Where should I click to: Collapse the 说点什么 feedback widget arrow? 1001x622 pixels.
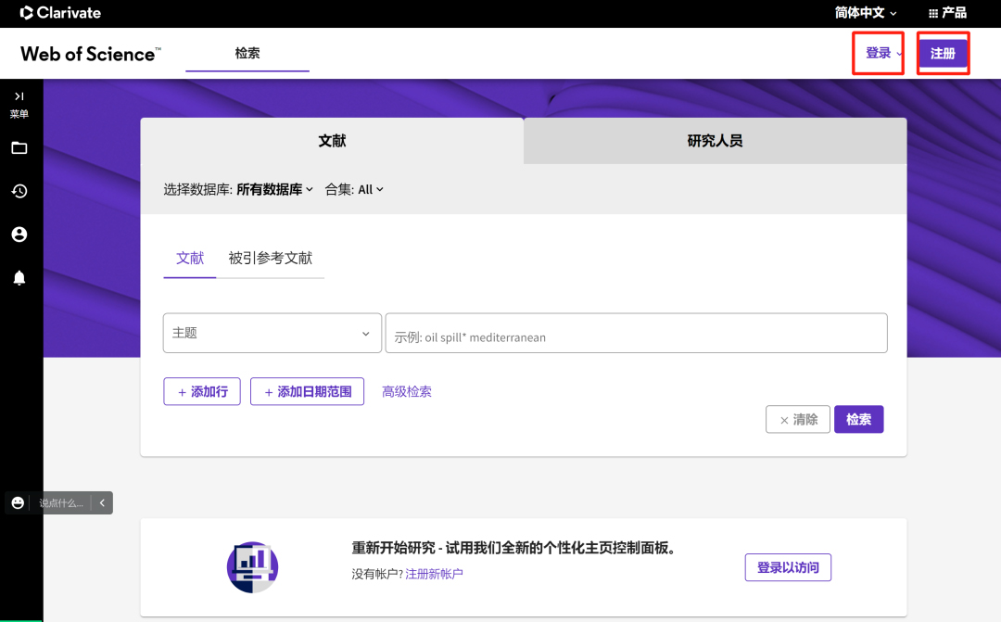102,503
